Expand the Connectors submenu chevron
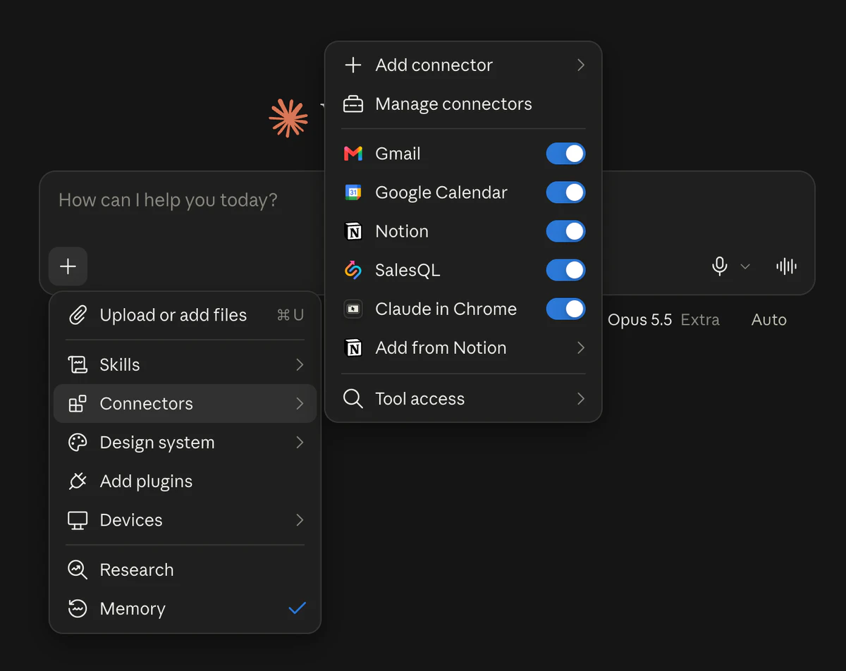This screenshot has width=846, height=671. [300, 404]
